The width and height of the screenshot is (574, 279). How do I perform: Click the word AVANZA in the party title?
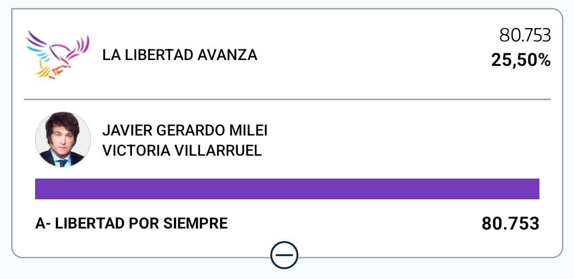pos(232,55)
